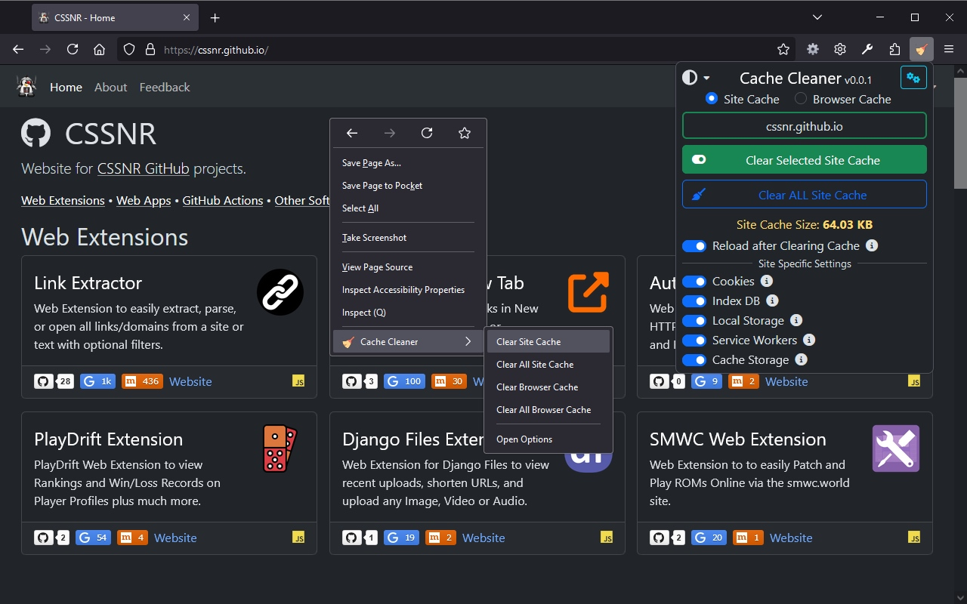Click the info icon next to Cache Storage
967x604 pixels.
[x=801, y=359]
